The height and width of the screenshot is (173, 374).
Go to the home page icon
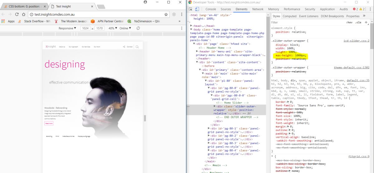(24, 14)
